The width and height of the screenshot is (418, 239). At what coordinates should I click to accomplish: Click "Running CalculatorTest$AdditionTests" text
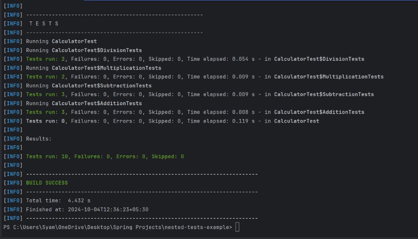pyautogui.click(x=84, y=103)
